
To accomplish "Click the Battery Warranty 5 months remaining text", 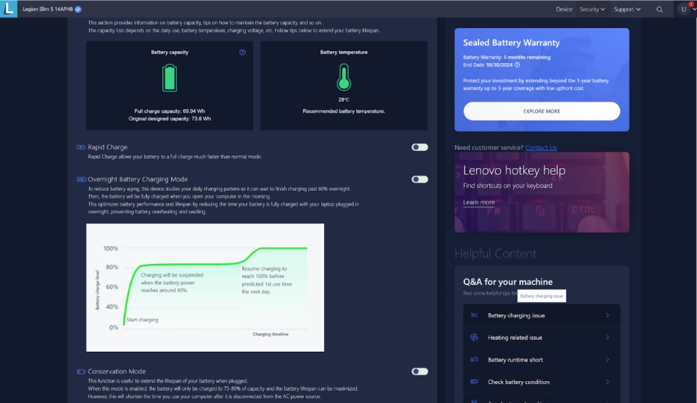I will [507, 57].
